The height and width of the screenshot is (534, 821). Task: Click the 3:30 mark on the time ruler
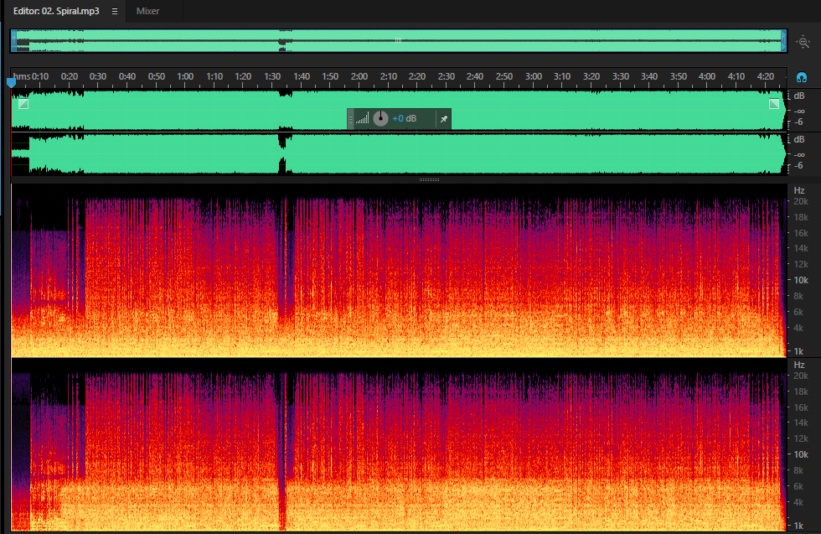(621, 76)
